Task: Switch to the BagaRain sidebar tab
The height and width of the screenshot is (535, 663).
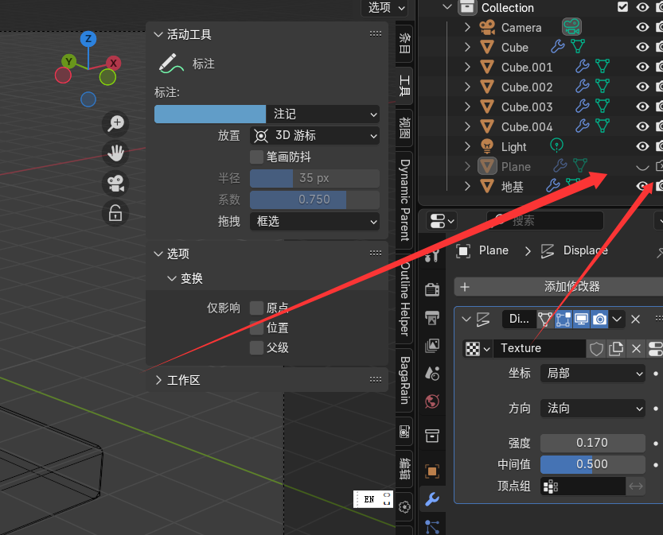Action: pyautogui.click(x=404, y=380)
